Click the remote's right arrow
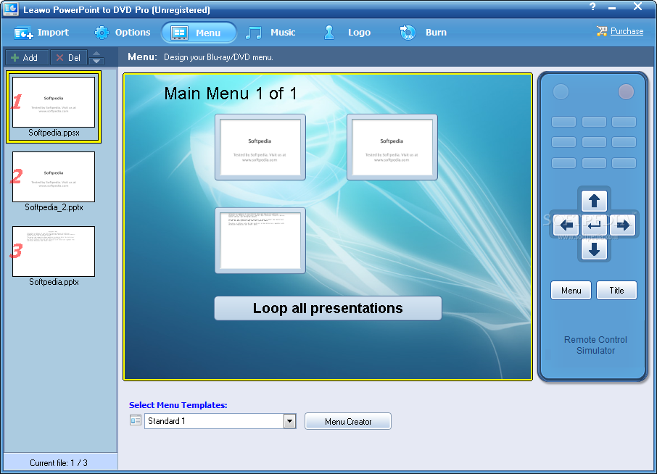657x474 pixels. point(623,225)
